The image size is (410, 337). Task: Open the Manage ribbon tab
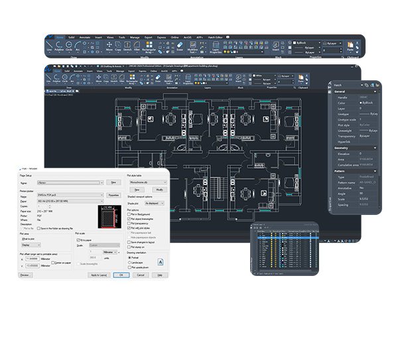pyautogui.click(x=135, y=37)
